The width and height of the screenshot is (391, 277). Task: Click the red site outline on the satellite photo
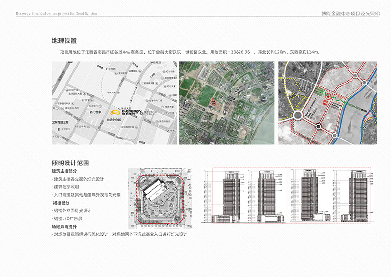point(213,102)
